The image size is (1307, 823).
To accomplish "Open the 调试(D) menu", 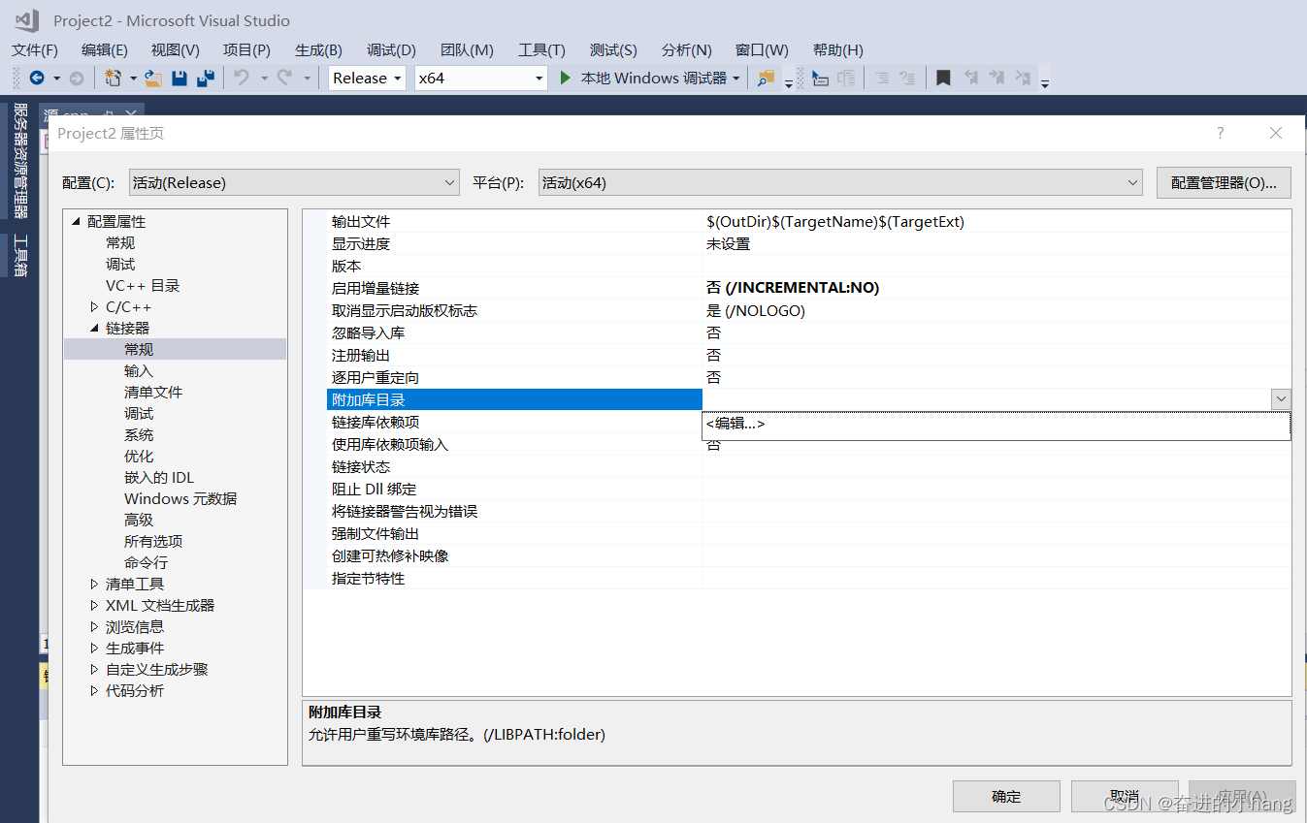I will [x=391, y=50].
